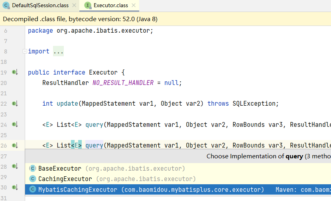Click implementation gutter icon on line 30
Viewport: 331px width, 201px height.
[x=15, y=187]
